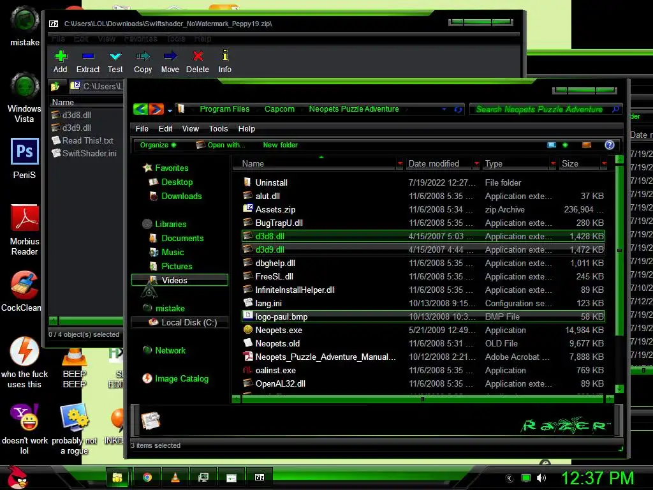Image resolution: width=653 pixels, height=490 pixels.
Task: Click the 7-Zip taskbar button
Action: point(260,477)
